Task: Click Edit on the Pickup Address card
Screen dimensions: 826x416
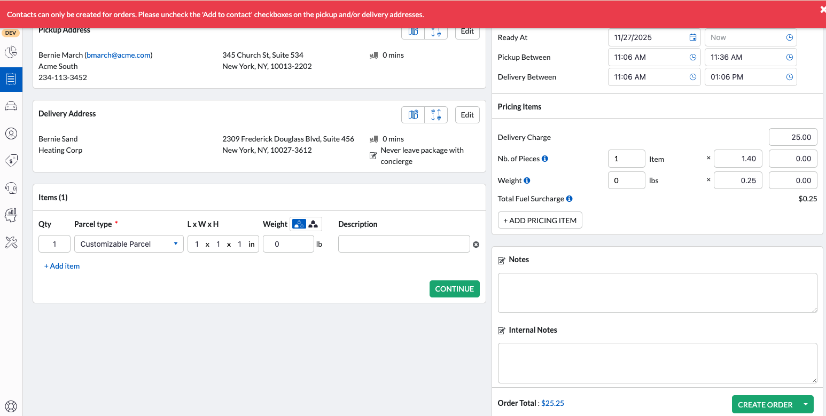Action: [467, 32]
